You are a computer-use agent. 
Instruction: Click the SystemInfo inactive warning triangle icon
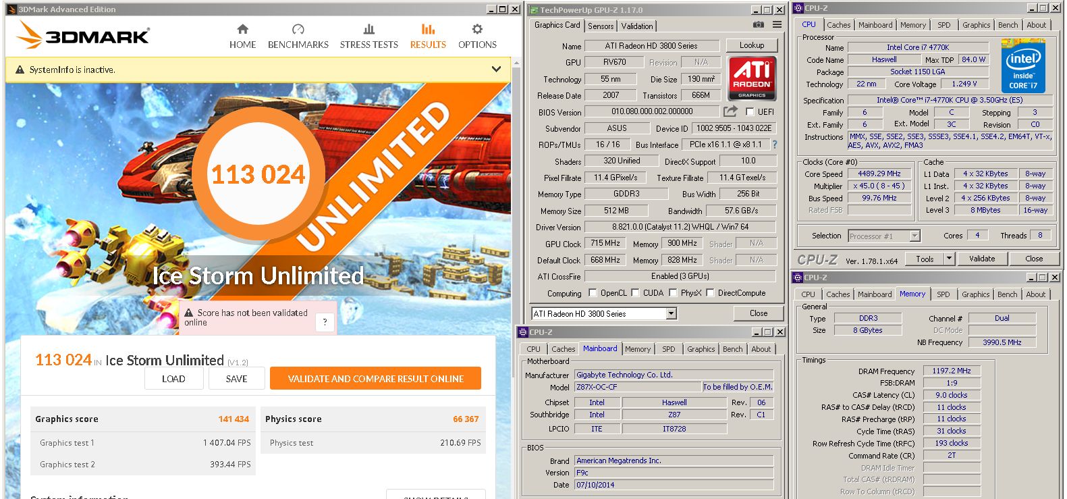tap(20, 70)
